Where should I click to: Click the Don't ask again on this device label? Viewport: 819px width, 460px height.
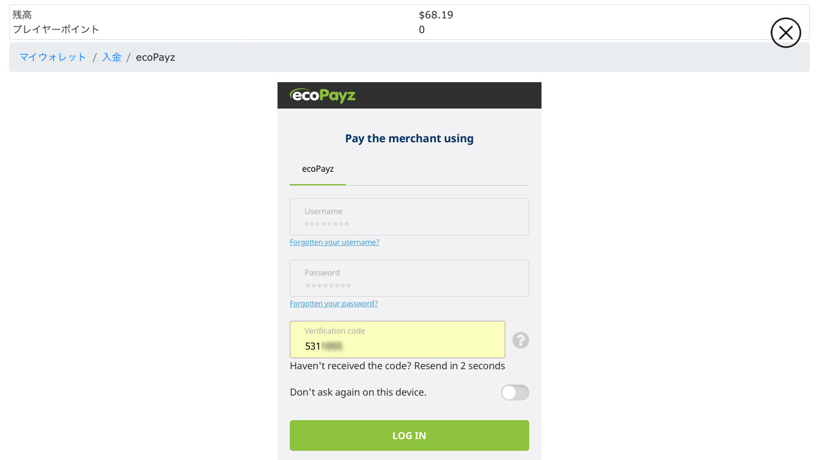click(x=358, y=393)
